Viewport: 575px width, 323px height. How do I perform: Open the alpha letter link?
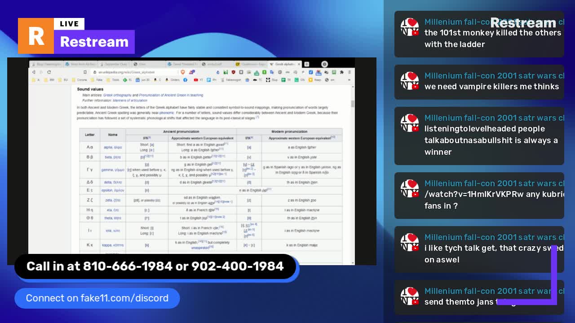(113, 147)
